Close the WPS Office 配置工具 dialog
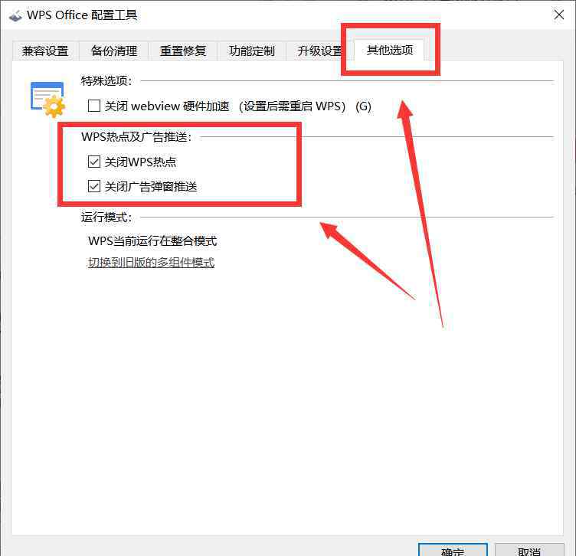576x556 pixels. (x=558, y=15)
